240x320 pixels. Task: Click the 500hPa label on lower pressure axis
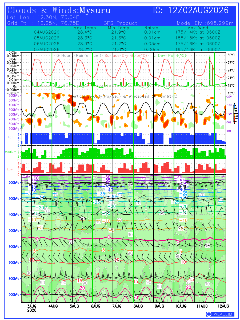pyautogui.click(x=14, y=231)
